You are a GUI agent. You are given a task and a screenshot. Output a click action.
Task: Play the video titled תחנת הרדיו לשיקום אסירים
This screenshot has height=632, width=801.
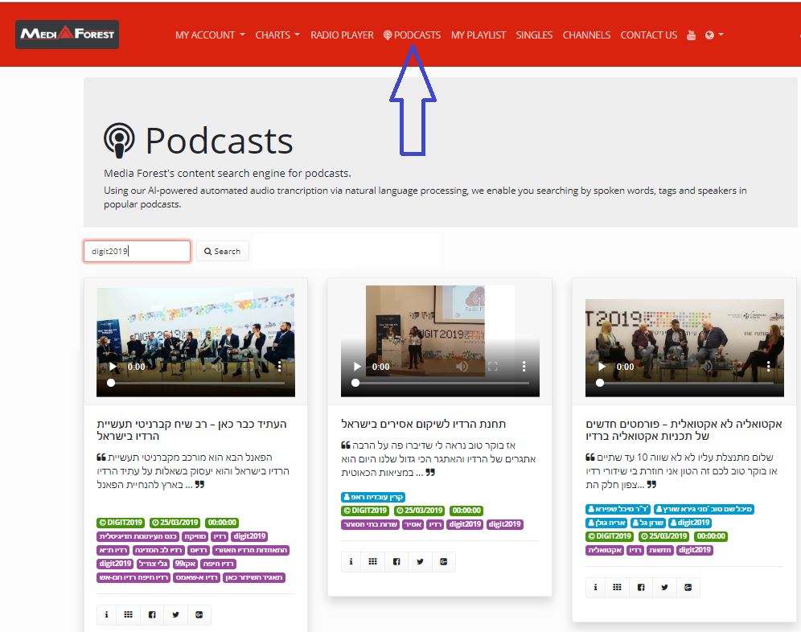(358, 367)
